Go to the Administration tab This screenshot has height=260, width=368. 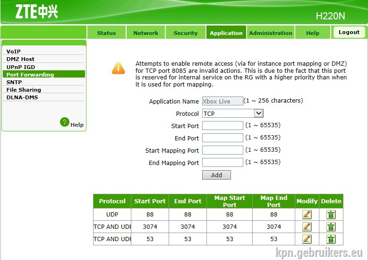click(271, 33)
